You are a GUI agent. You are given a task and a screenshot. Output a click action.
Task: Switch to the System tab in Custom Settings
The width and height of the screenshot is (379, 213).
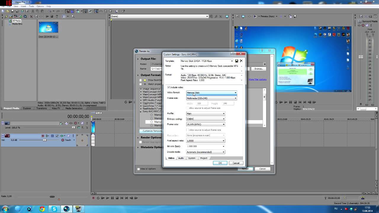point(192,158)
